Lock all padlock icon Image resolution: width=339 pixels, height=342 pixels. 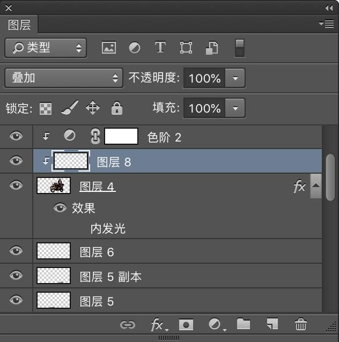[117, 108]
